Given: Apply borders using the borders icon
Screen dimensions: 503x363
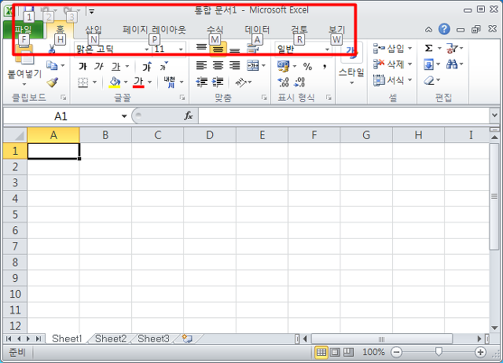Looking at the screenshot, I should tap(83, 82).
